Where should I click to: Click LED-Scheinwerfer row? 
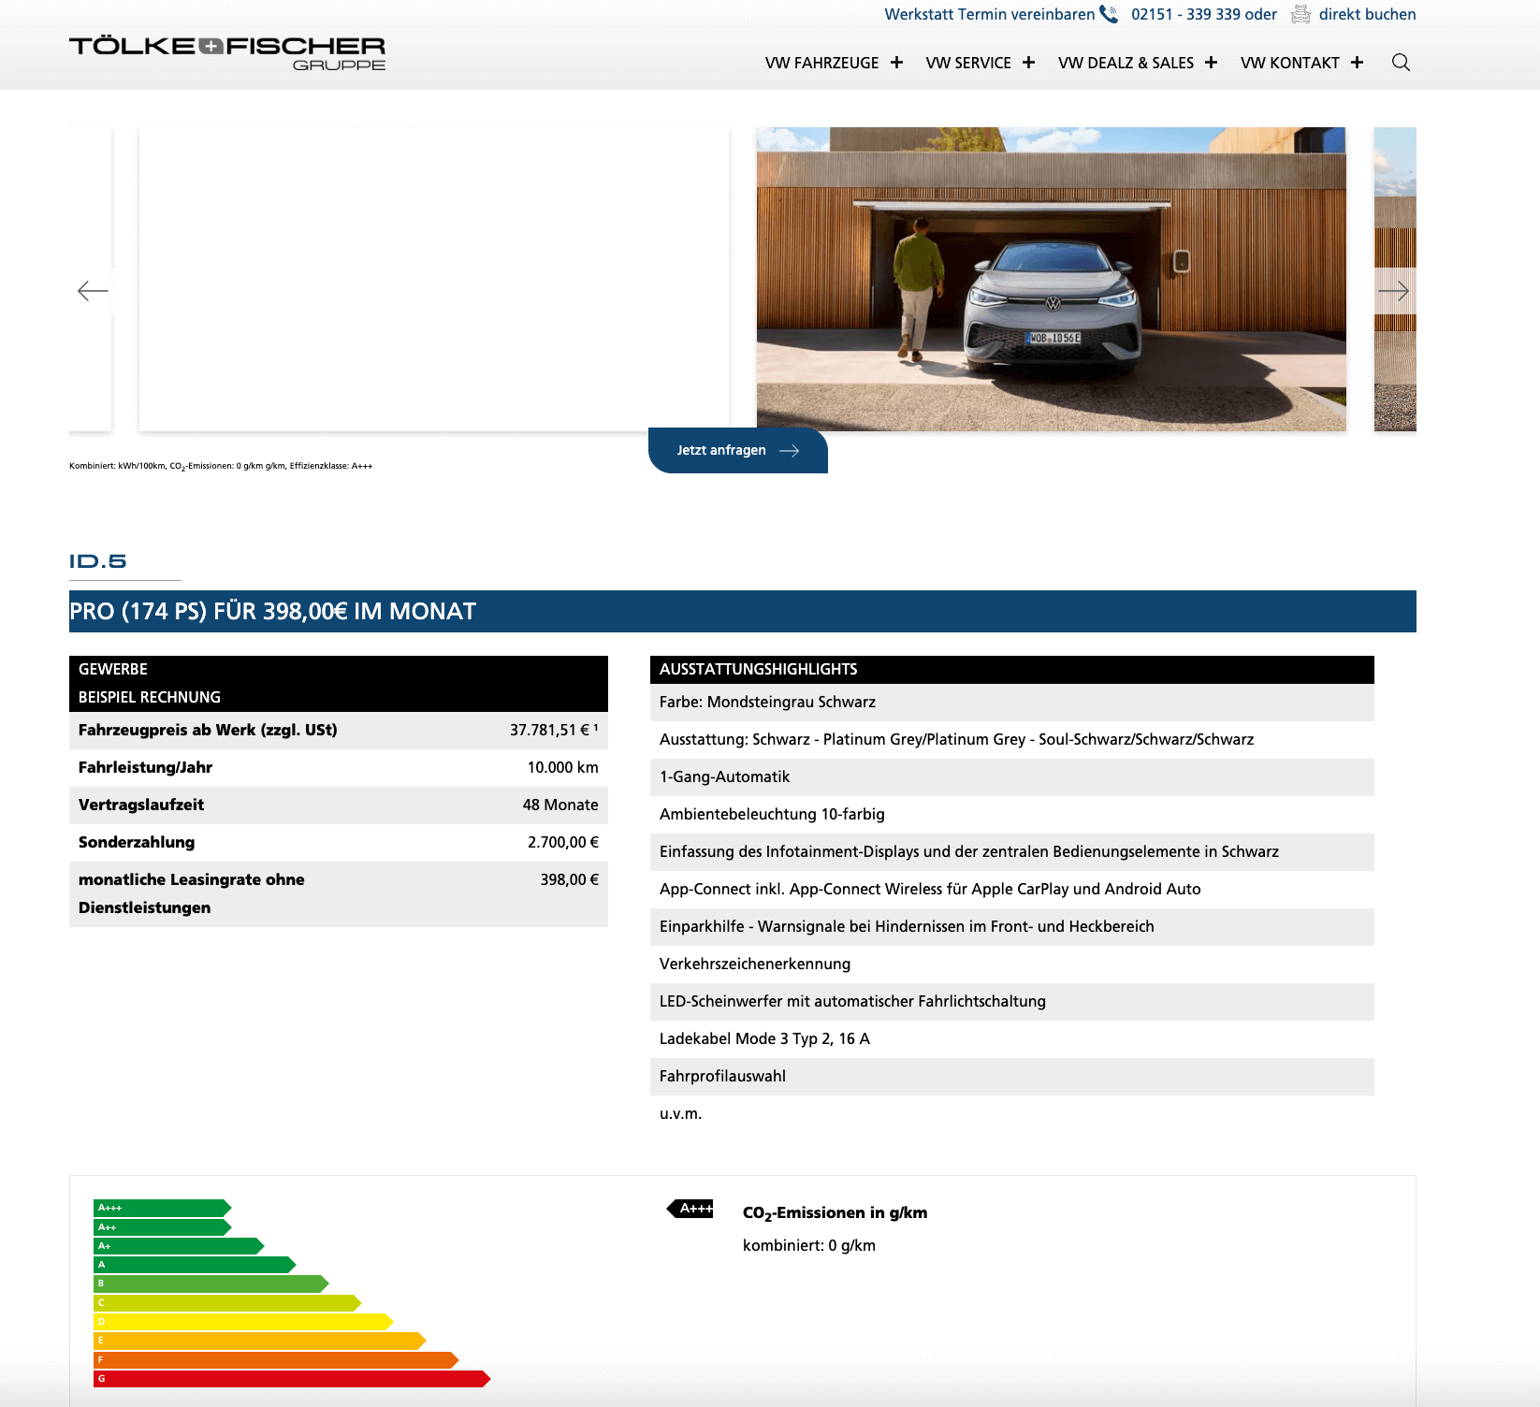tap(1012, 1002)
